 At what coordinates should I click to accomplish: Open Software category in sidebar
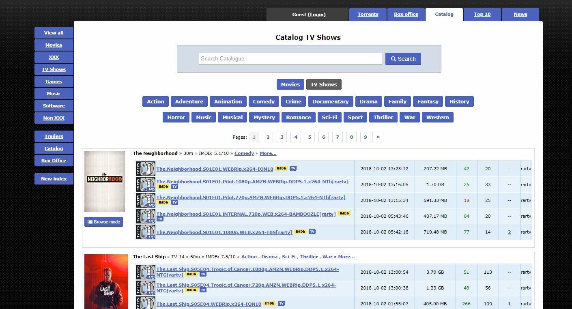[x=54, y=106]
